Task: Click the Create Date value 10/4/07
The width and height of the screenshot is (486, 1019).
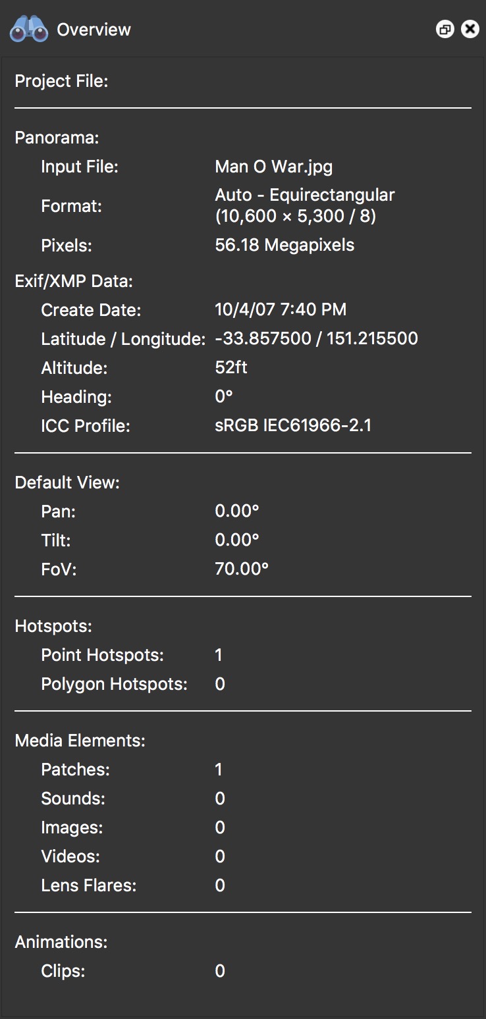Action: pyautogui.click(x=281, y=309)
